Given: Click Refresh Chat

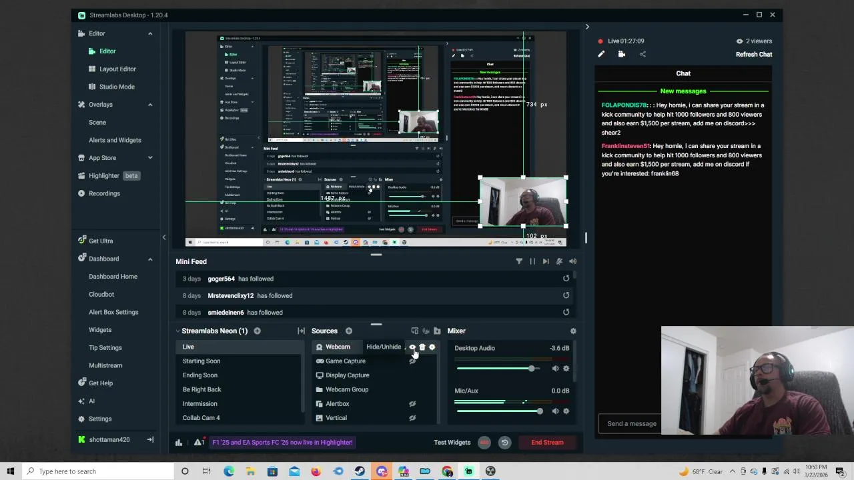Looking at the screenshot, I should [754, 55].
